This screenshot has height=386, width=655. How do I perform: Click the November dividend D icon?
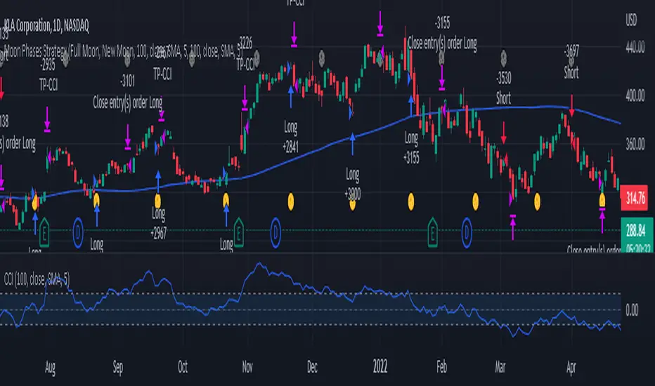pyautogui.click(x=275, y=232)
